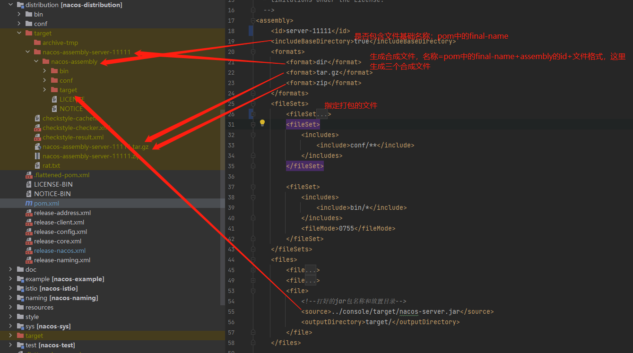Click the XML icon of checkstyle-result.xml
The height and width of the screenshot is (353, 633).
[37, 137]
